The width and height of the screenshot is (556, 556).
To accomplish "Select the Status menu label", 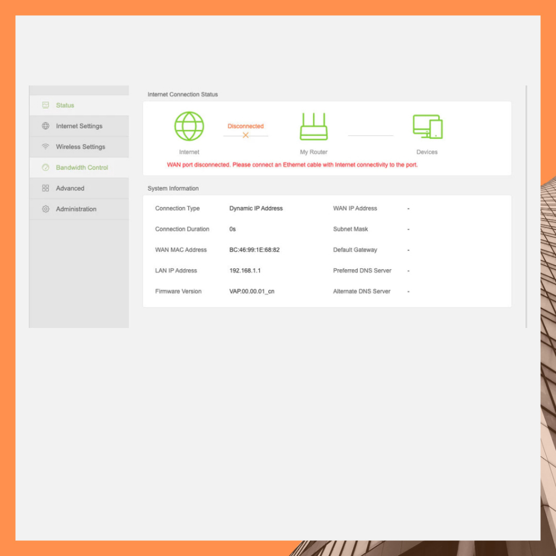I will point(65,105).
